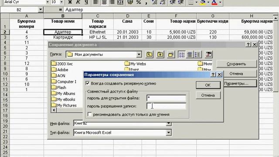Increase decimal places
Image resolution: width=279 pixels, height=157 pixels.
154,2
